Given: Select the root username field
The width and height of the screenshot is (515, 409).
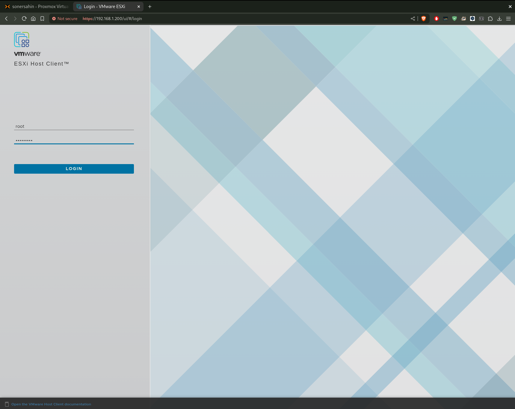Looking at the screenshot, I should point(74,126).
